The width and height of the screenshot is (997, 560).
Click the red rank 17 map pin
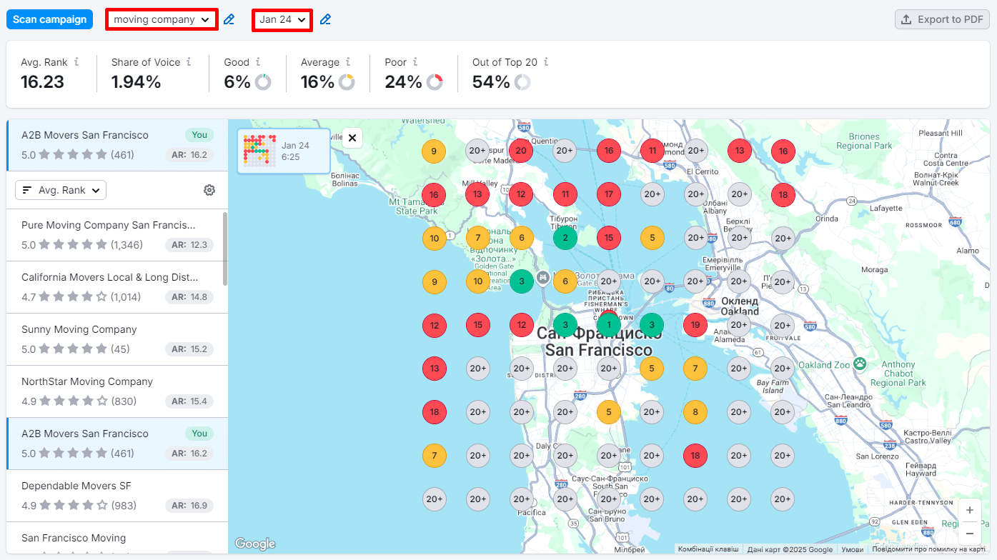608,194
